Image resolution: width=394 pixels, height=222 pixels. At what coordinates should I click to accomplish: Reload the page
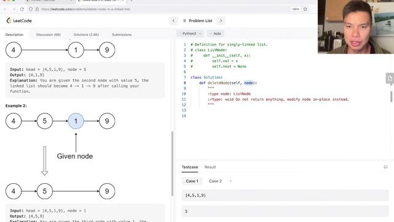(22, 9)
